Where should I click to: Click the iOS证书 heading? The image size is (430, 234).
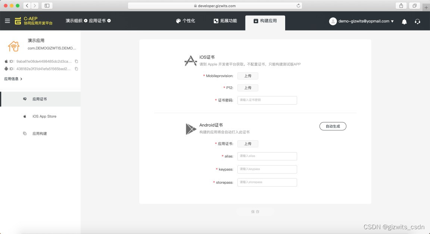pyautogui.click(x=207, y=57)
